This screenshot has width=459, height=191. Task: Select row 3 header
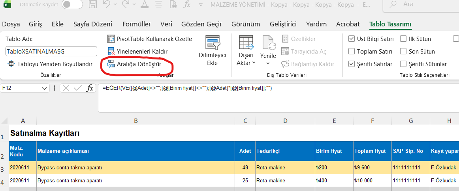4,167
